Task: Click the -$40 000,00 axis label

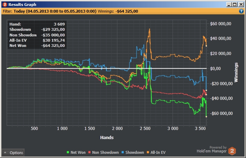Action: click(x=221, y=98)
